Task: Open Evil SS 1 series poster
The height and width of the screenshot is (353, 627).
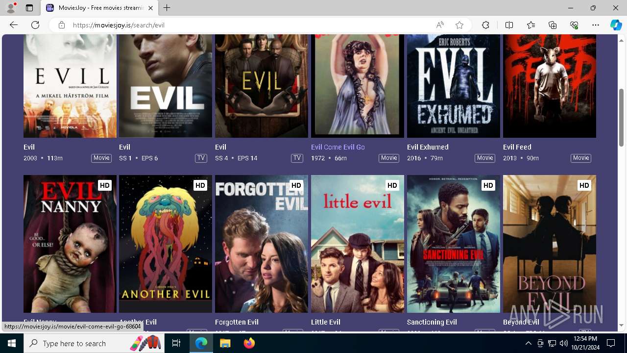Action: (166, 86)
